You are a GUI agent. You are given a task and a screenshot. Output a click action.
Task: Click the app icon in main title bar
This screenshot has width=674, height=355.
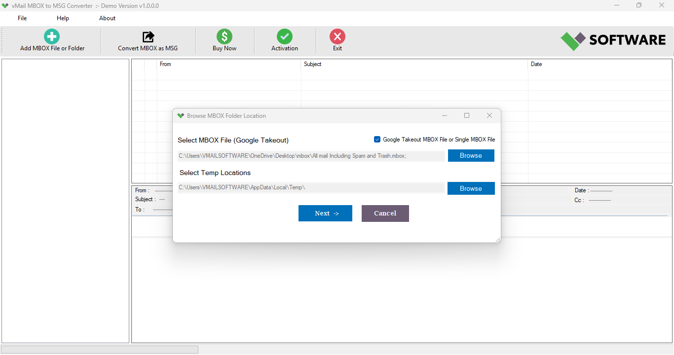pyautogui.click(x=5, y=5)
